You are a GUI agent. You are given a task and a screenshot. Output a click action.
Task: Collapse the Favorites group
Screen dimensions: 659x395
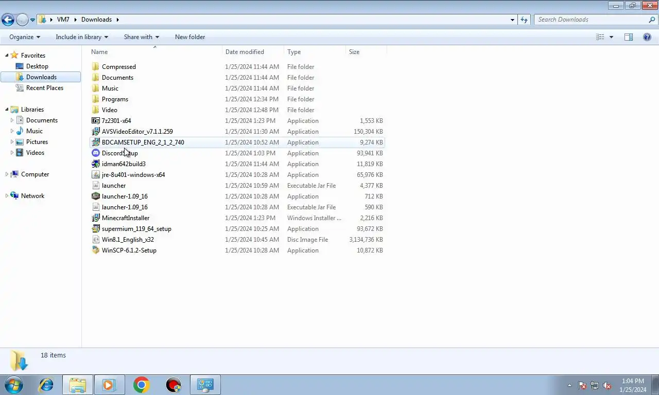point(7,56)
